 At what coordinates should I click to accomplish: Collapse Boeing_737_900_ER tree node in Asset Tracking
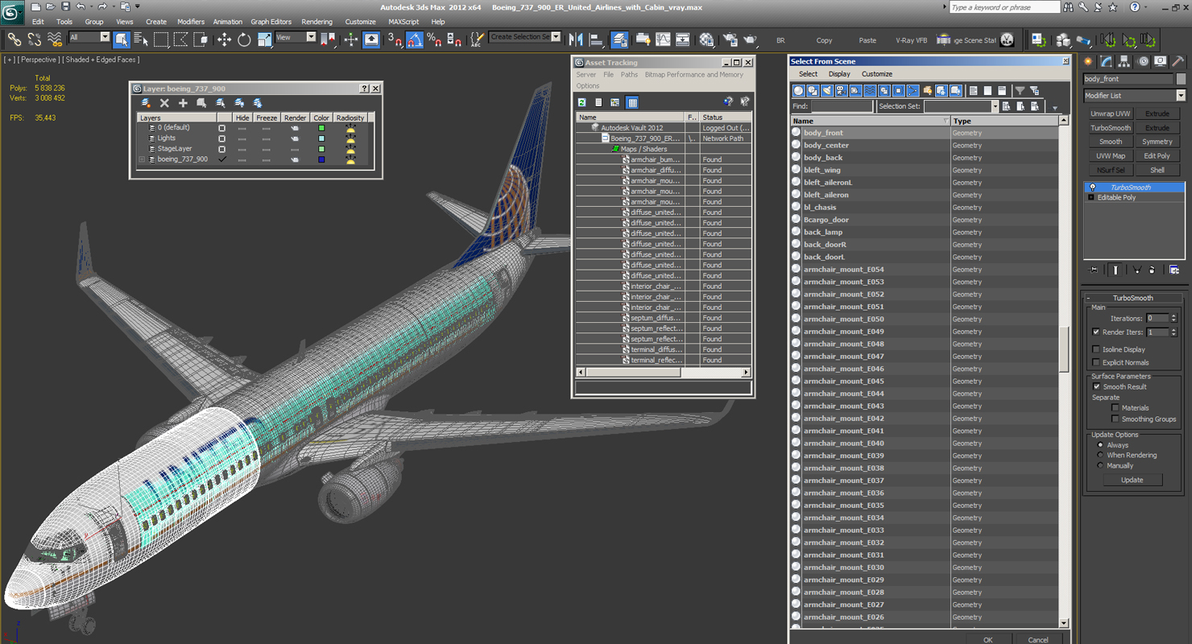pos(605,138)
